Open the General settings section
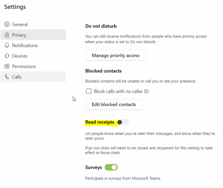This screenshot has width=223, height=188. point(20,25)
